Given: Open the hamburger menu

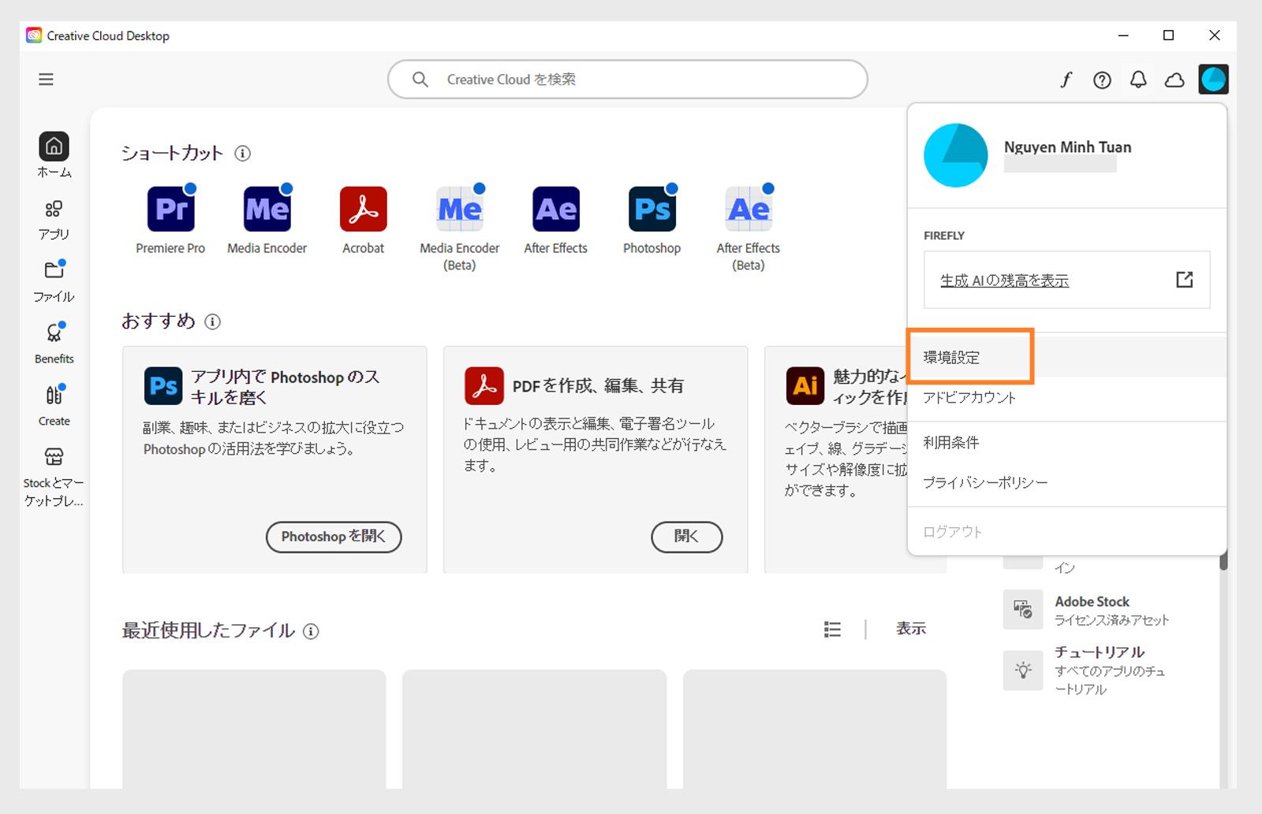Looking at the screenshot, I should click(x=46, y=80).
